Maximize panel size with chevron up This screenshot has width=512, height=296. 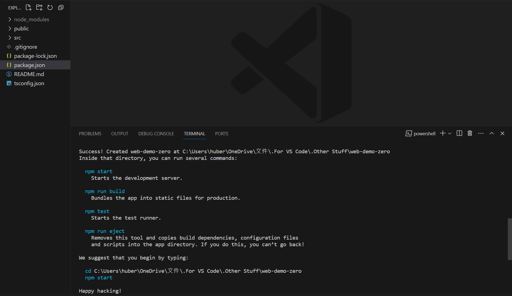tap(491, 133)
